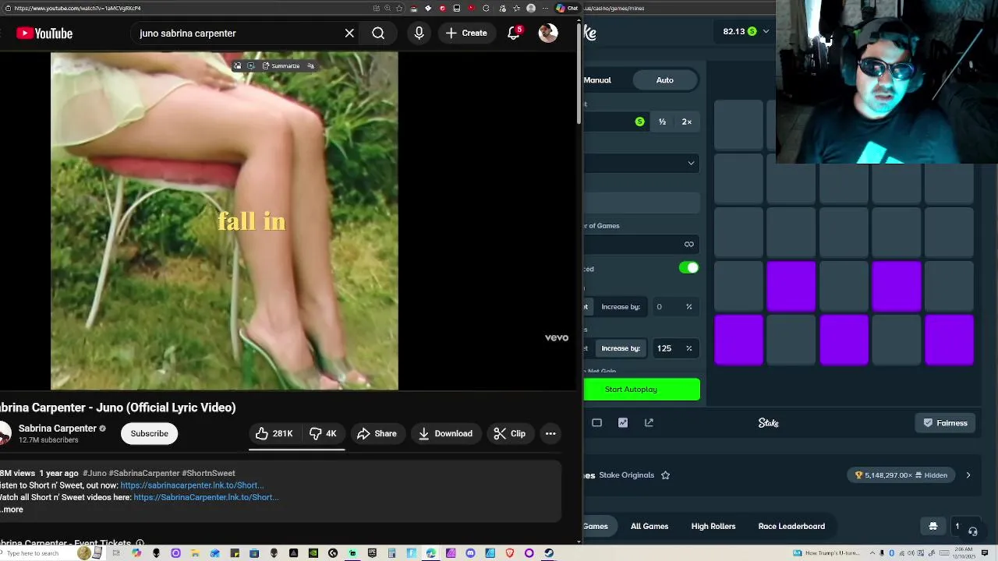The width and height of the screenshot is (998, 561).
Task: Open Discord from the taskbar
Action: 470,553
